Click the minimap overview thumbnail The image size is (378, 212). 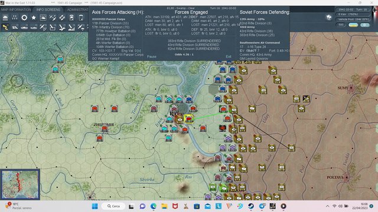coord(21,184)
